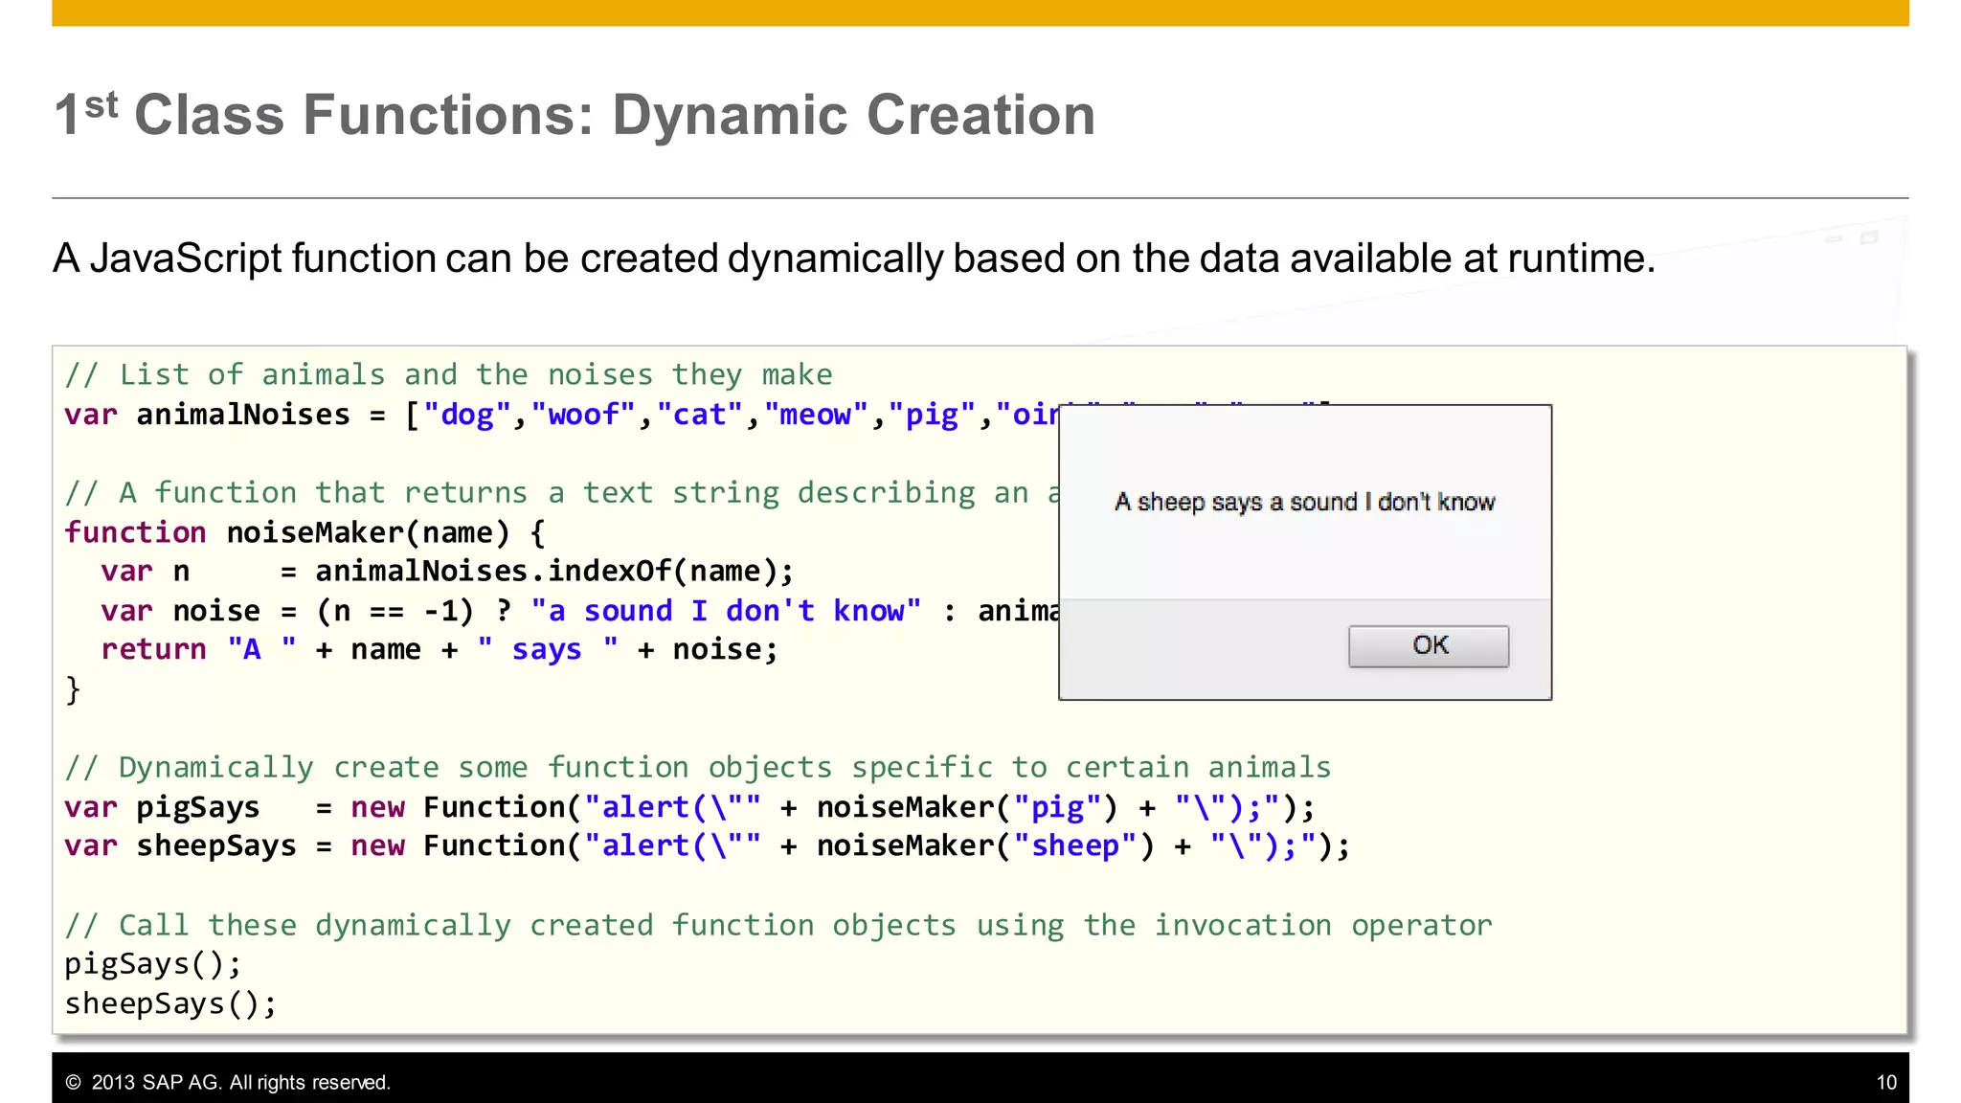Click the alert message 'A sheep says a sound I don't know'

coord(1304,502)
